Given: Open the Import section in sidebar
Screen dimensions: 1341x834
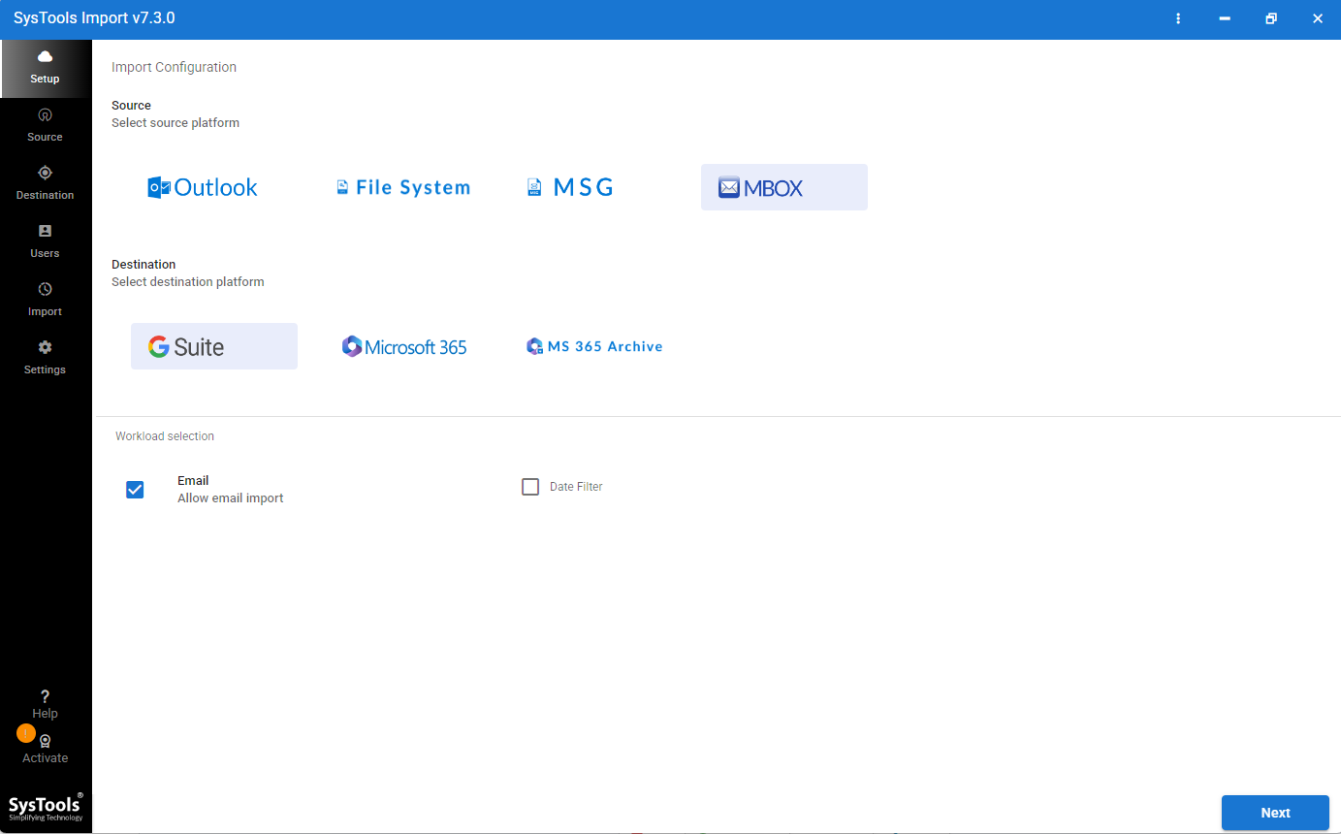Looking at the screenshot, I should click(45, 298).
